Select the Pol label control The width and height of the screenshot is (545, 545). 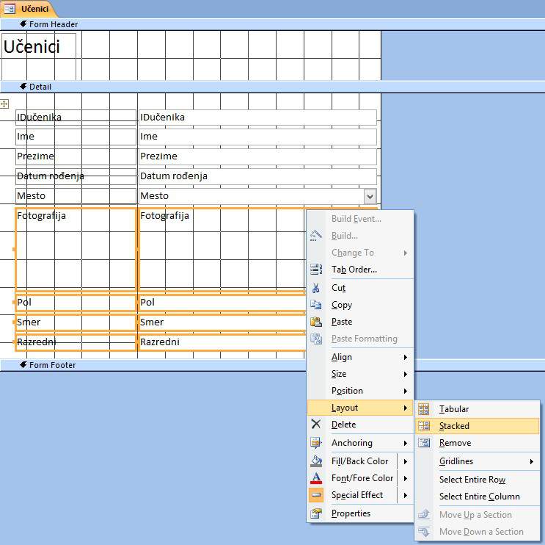(x=76, y=303)
